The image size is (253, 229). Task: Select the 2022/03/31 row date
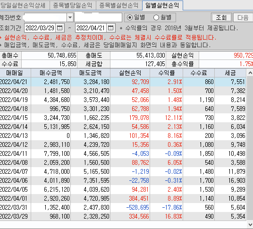click(14, 207)
